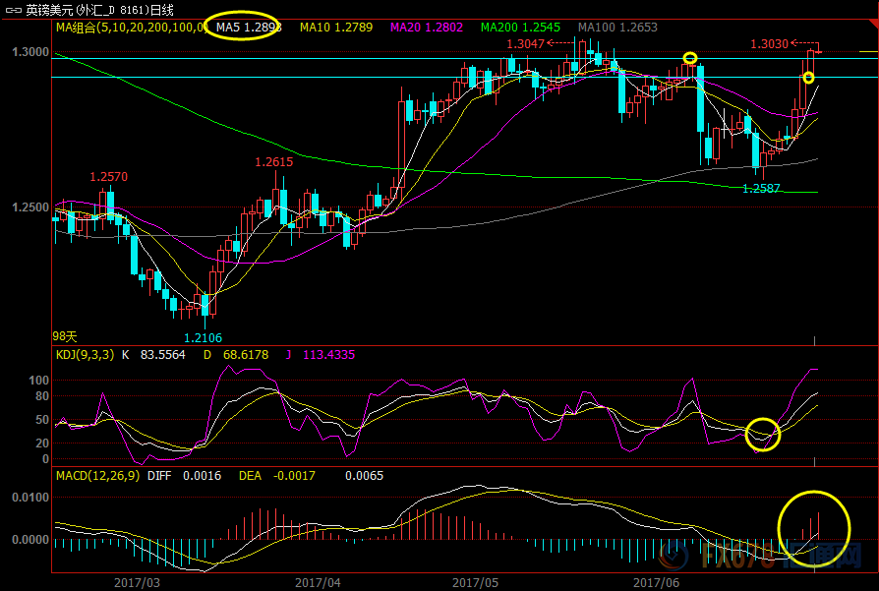The image size is (879, 591).
Task: Select the K 83.5564 value
Action: (153, 354)
